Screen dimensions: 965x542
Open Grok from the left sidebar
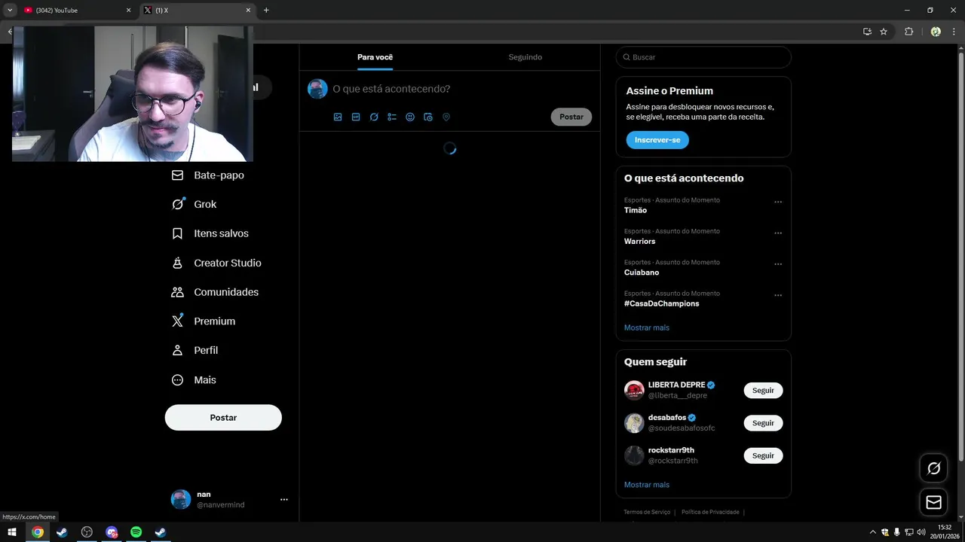pyautogui.click(x=195, y=204)
